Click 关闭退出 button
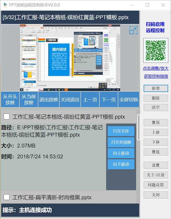The image size is (171, 219). pyautogui.click(x=70, y=100)
